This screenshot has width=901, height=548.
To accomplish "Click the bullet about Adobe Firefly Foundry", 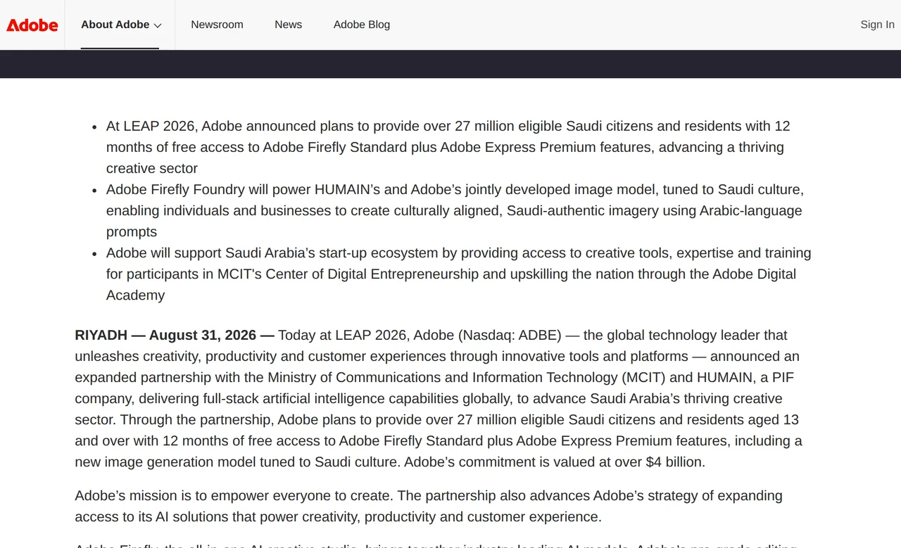I will (455, 210).
